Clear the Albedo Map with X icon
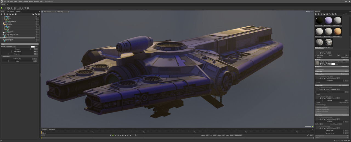 tap(330, 64)
